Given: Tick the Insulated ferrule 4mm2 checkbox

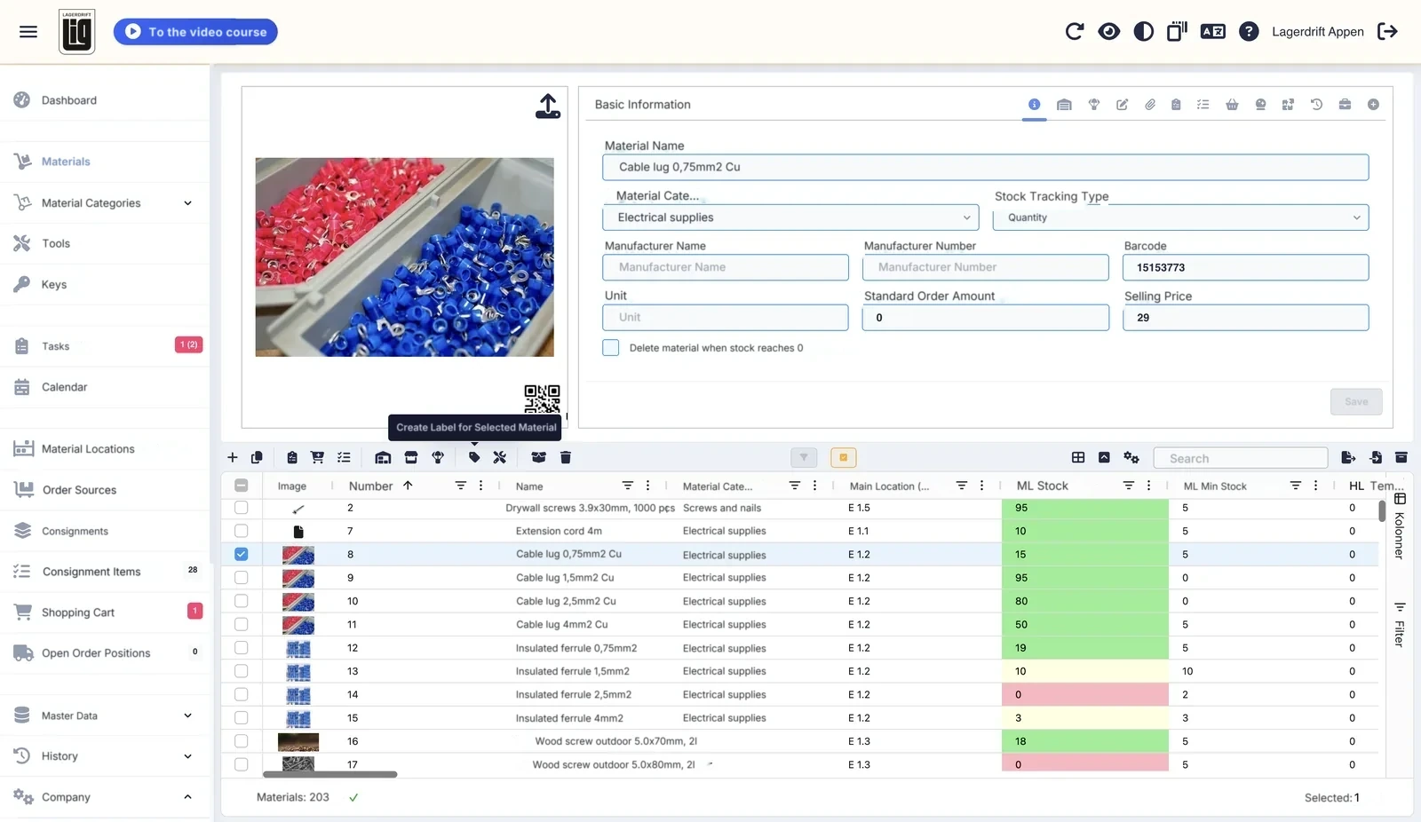Looking at the screenshot, I should point(242,717).
